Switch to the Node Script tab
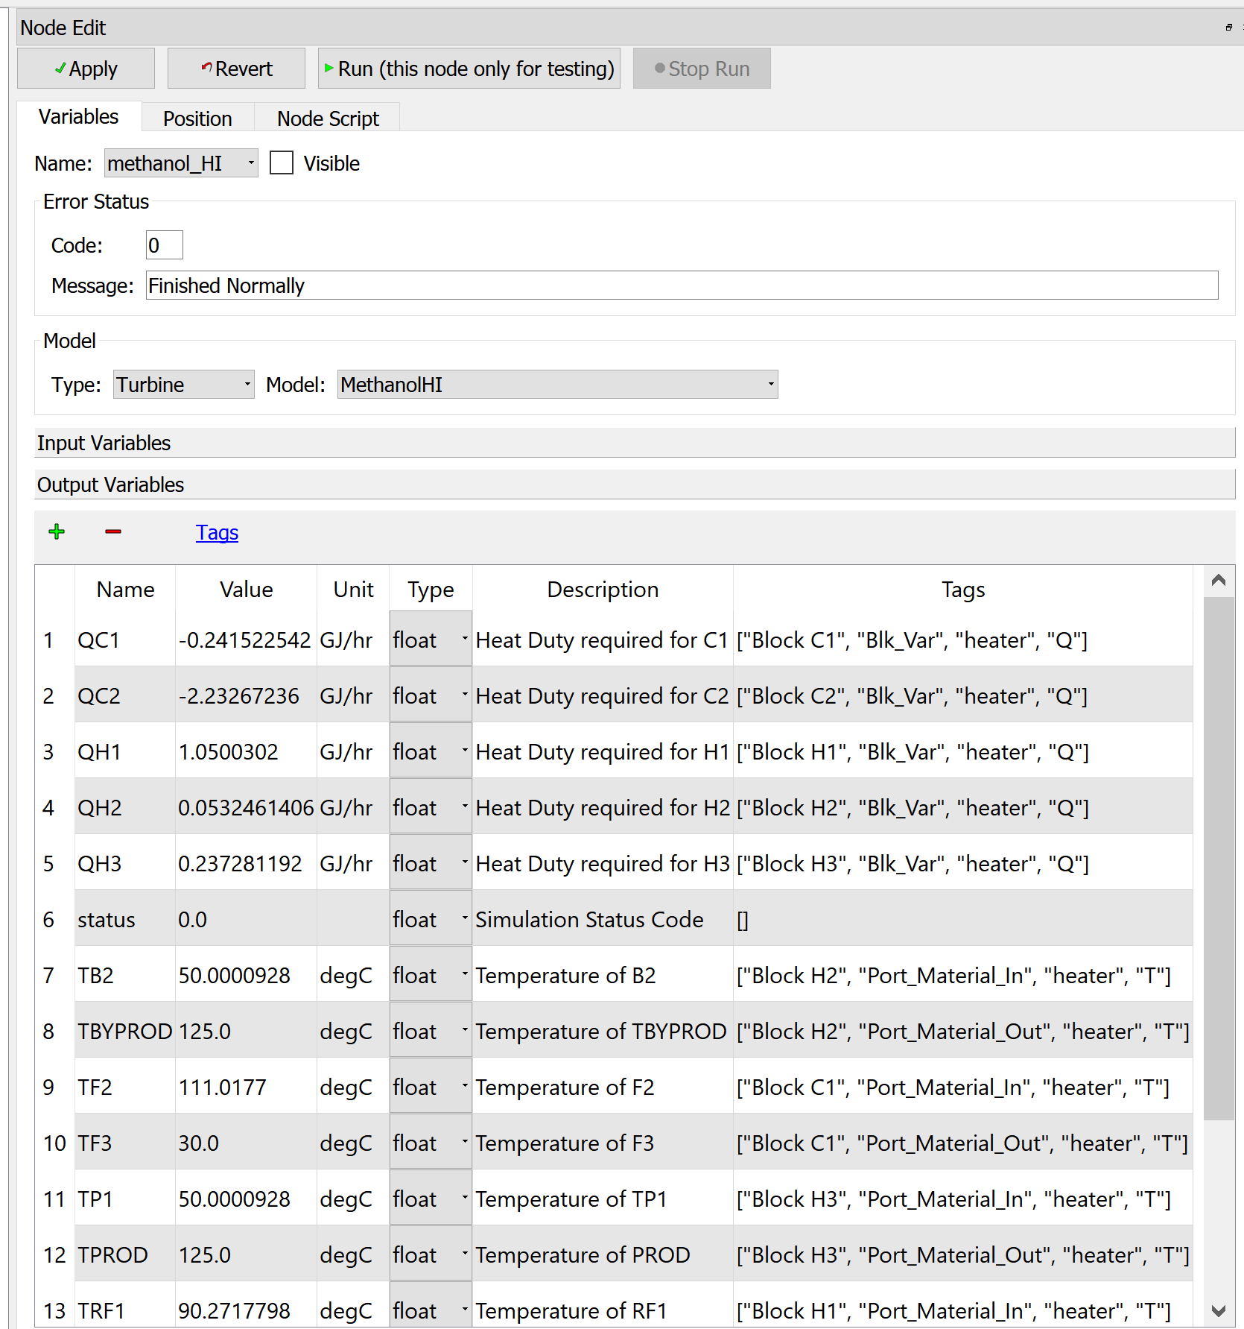Screen dimensions: 1244x1329 328,119
